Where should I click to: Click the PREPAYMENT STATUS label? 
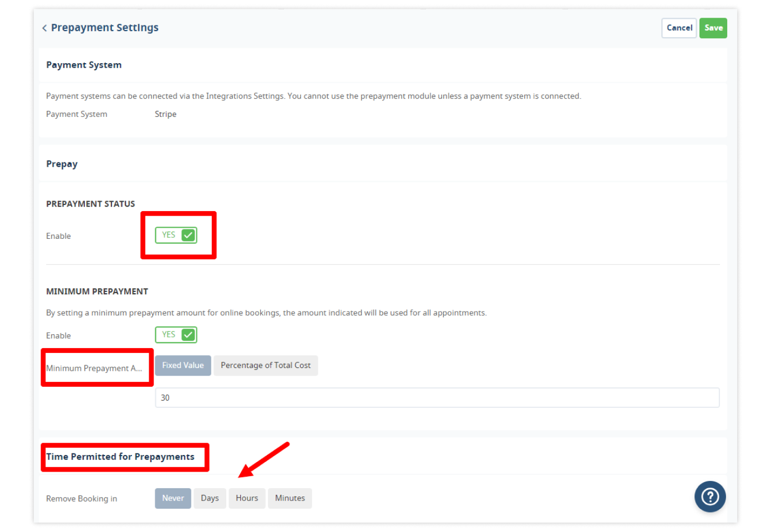90,204
